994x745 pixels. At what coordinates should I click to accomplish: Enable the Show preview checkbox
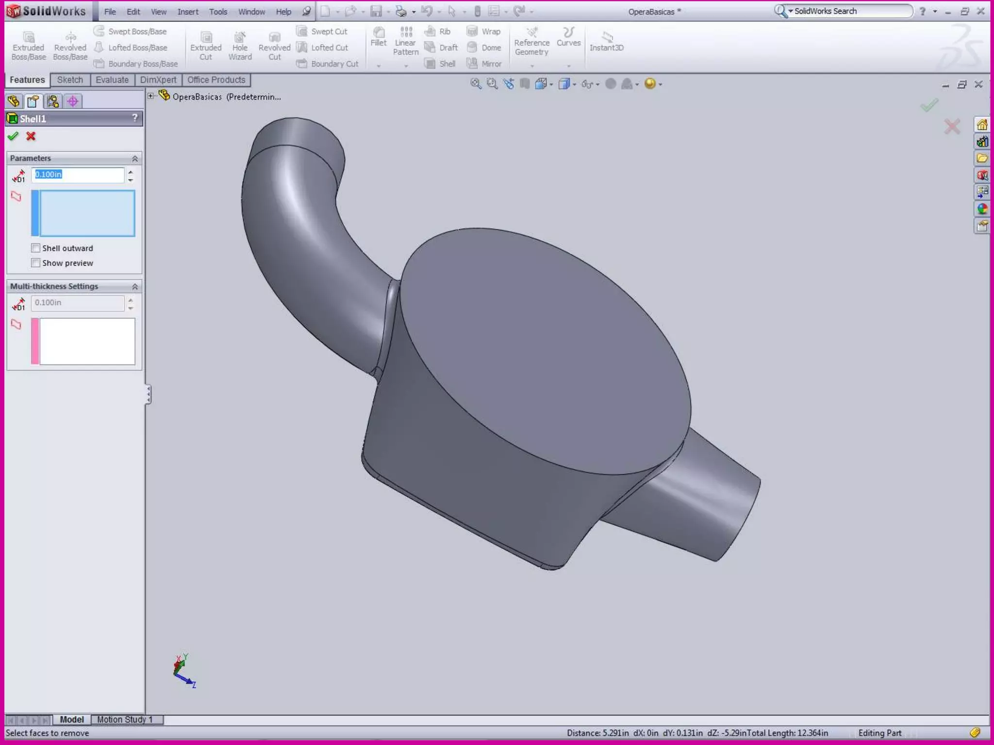tap(36, 263)
